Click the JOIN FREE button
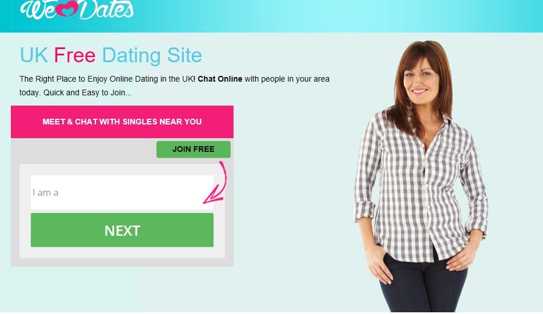This screenshot has height=314, width=543. tap(193, 149)
